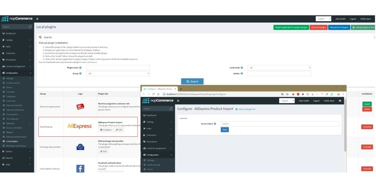Viewport: 376px width, 188px height.
Task: Expand Shipping submenu in sidebar
Action: click(x=16, y=123)
